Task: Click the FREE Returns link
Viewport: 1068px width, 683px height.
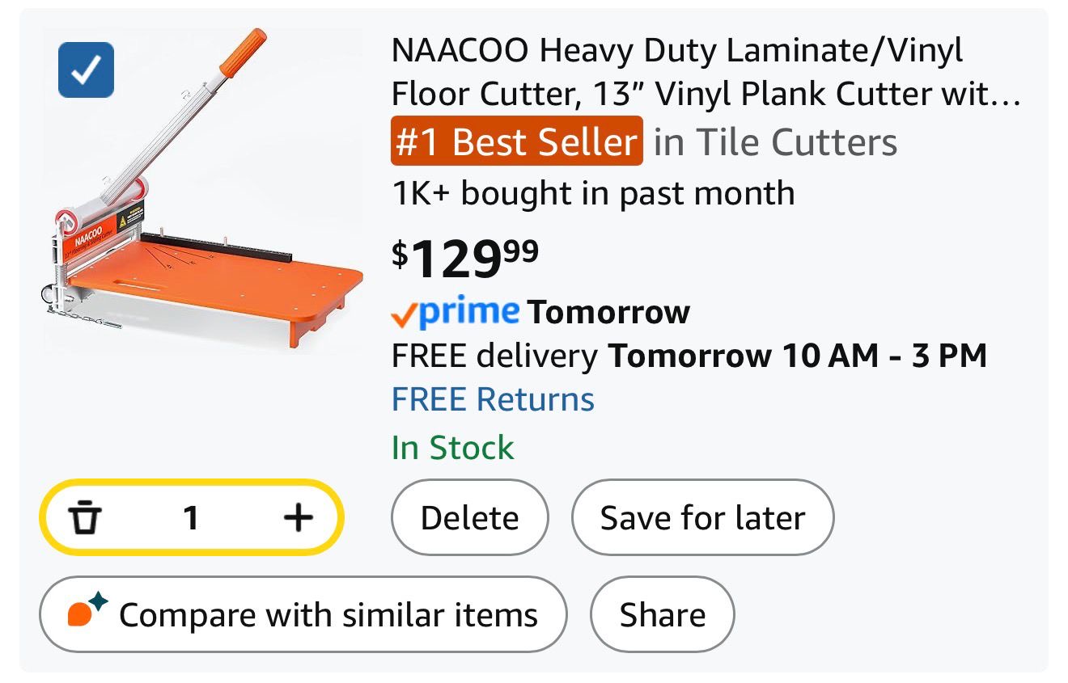Action: pos(493,399)
